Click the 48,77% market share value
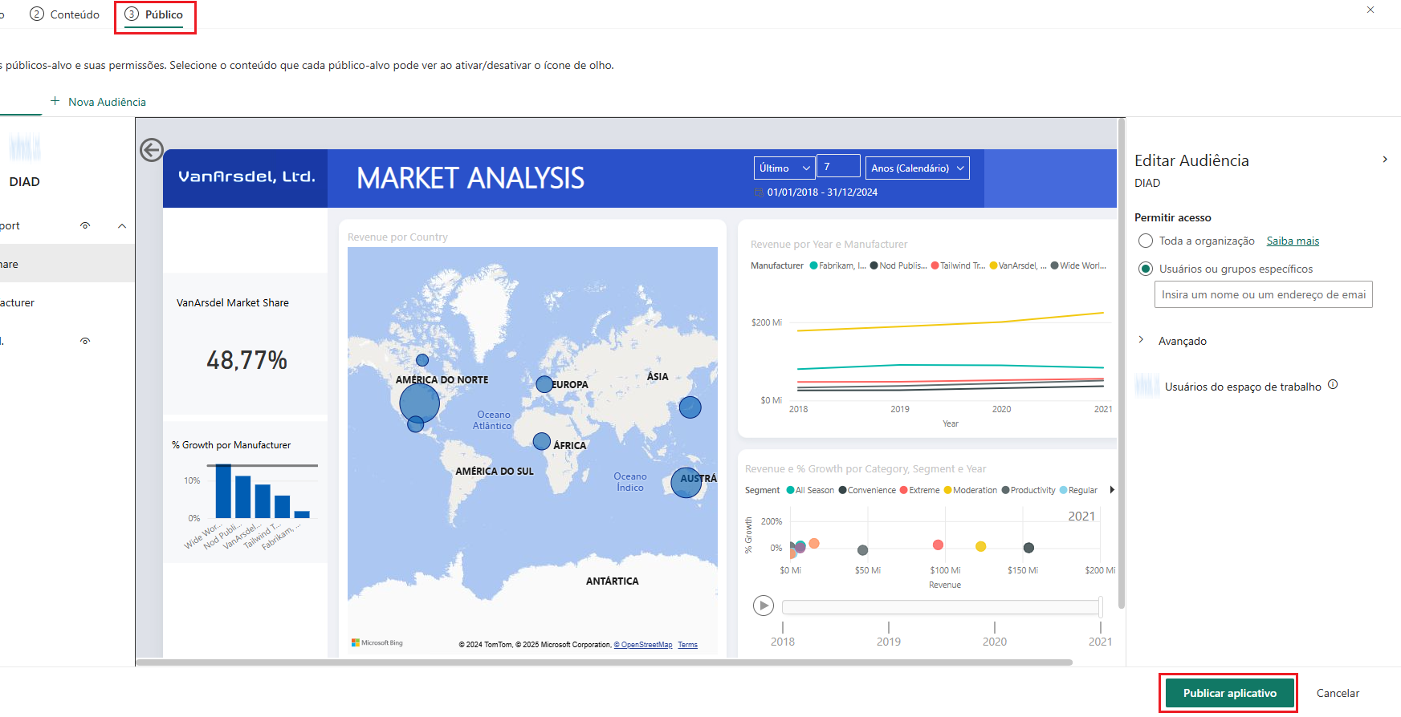 click(x=246, y=360)
